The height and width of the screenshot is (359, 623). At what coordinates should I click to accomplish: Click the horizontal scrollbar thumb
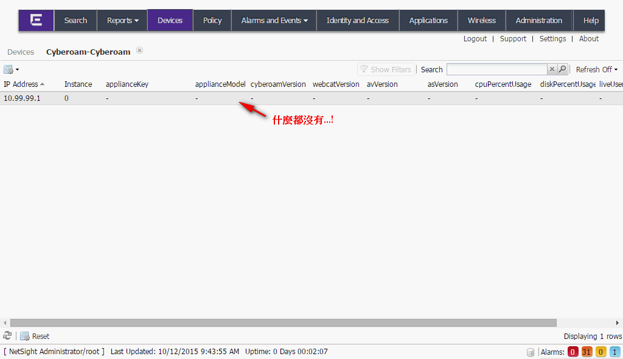point(284,323)
